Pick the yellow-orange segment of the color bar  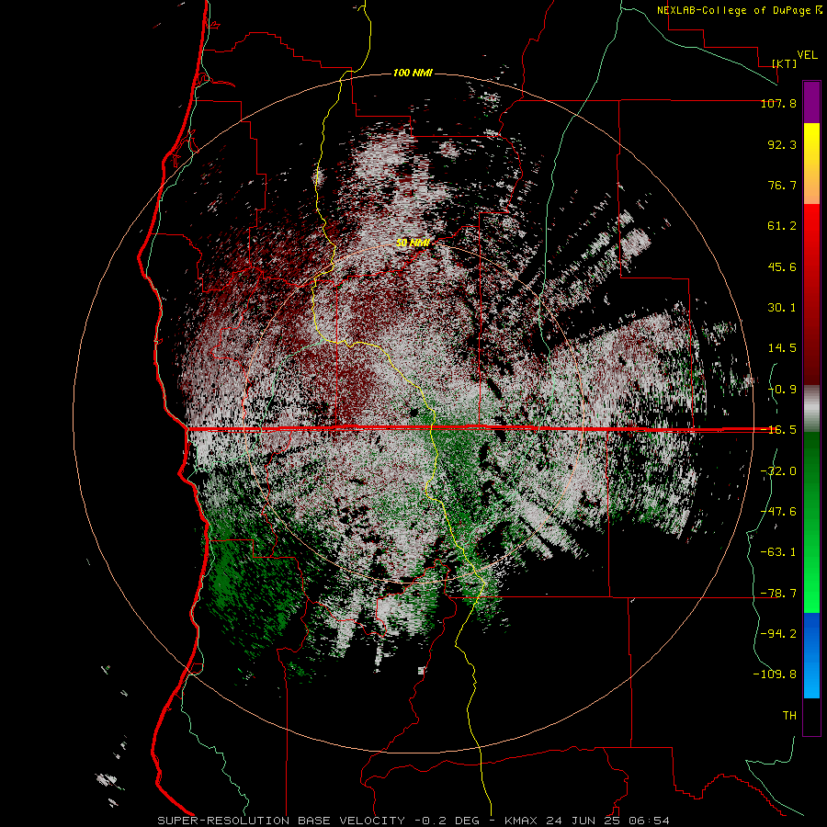pyautogui.click(x=811, y=164)
